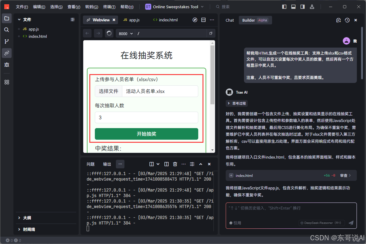Switch to the index.html editor tab
Image resolution: width=366 pixels, height=244 pixels.
(165, 20)
